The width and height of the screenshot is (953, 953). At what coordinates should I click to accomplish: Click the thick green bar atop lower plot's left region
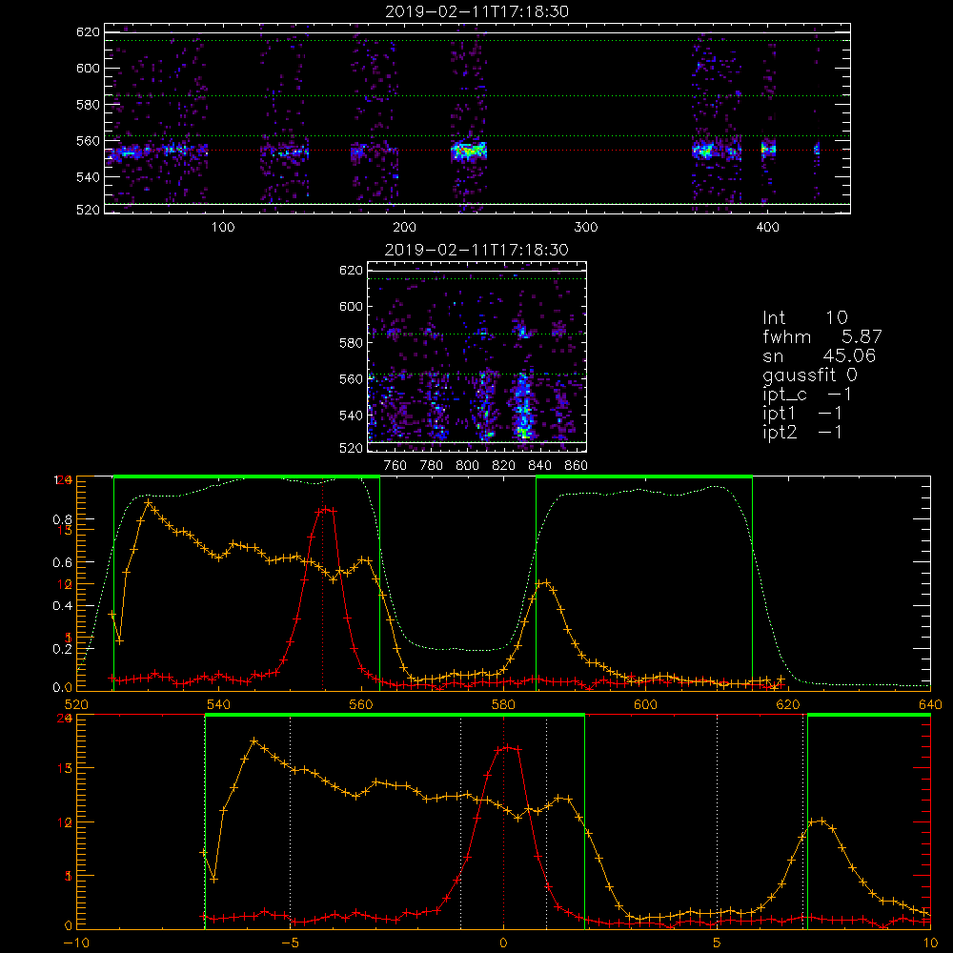coord(395,716)
